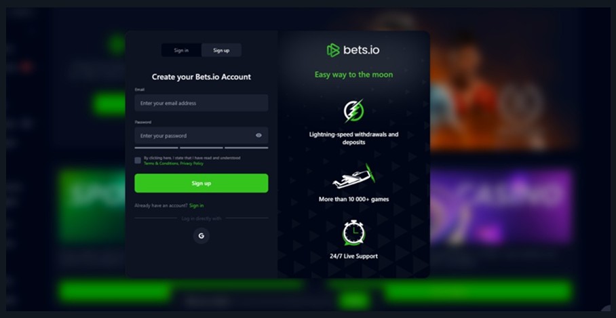
Task: Click the green Sign up button
Action: tap(201, 183)
